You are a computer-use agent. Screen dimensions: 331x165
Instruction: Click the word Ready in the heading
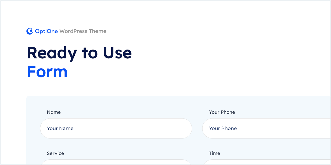click(x=52, y=53)
